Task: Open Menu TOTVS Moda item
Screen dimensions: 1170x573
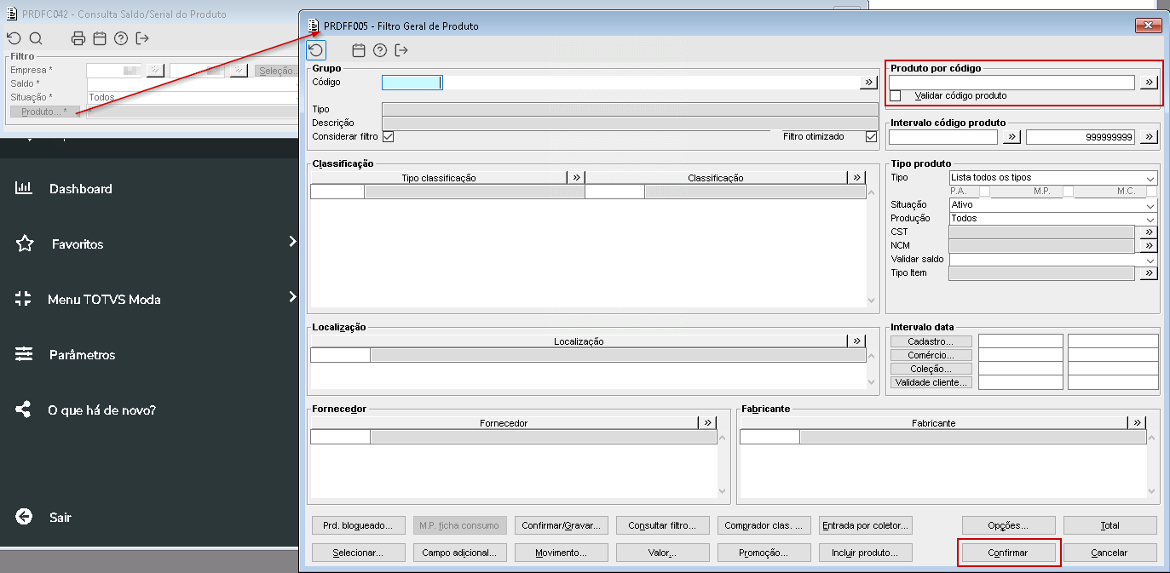Action: point(104,300)
